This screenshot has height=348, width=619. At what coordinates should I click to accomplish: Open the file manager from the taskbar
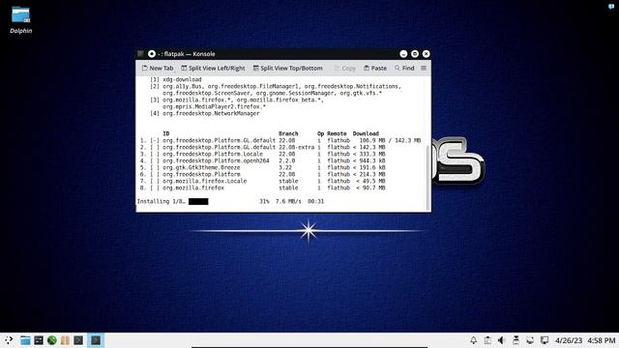point(25,340)
